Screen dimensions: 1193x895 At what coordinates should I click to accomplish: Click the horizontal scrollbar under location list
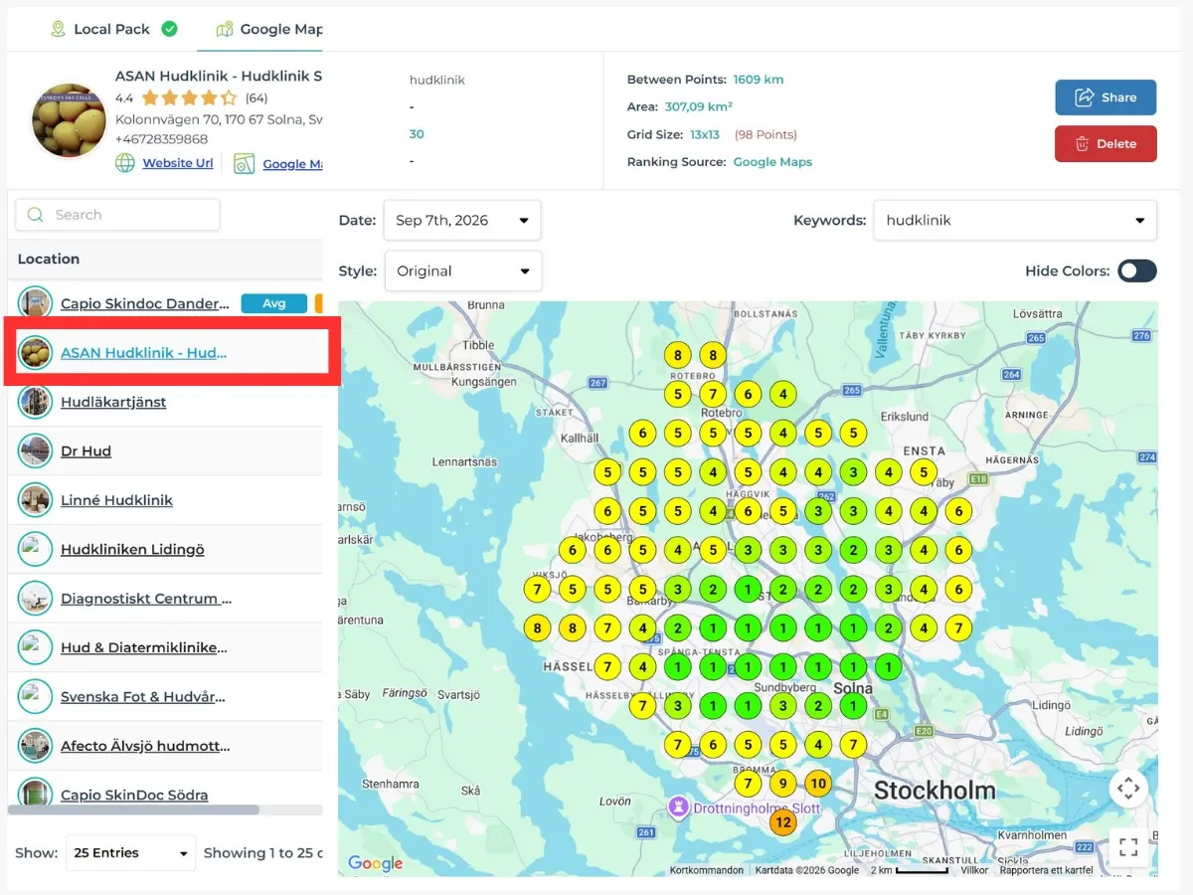[133, 809]
